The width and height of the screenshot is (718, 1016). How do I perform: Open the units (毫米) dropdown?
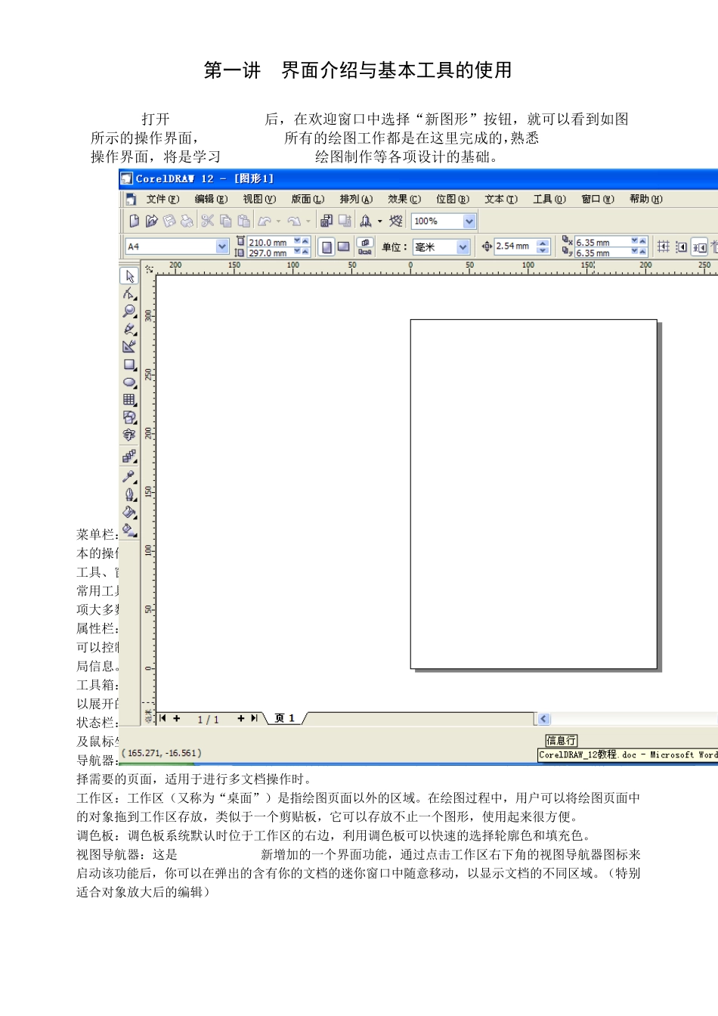(463, 247)
